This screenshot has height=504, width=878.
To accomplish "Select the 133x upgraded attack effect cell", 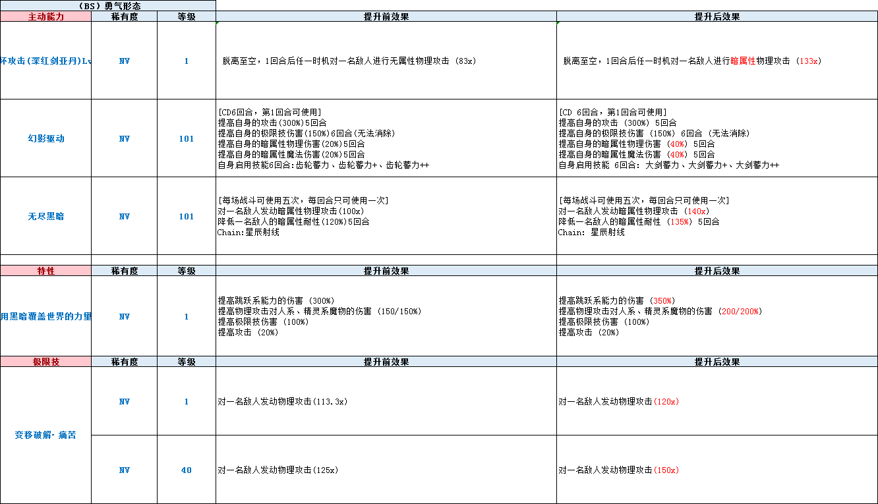I will (717, 61).
